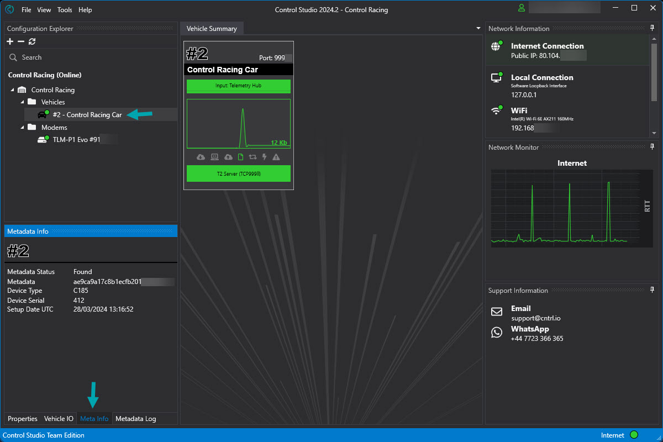663x442 pixels.
Task: Pin the Network Monitor panel
Action: (x=653, y=147)
